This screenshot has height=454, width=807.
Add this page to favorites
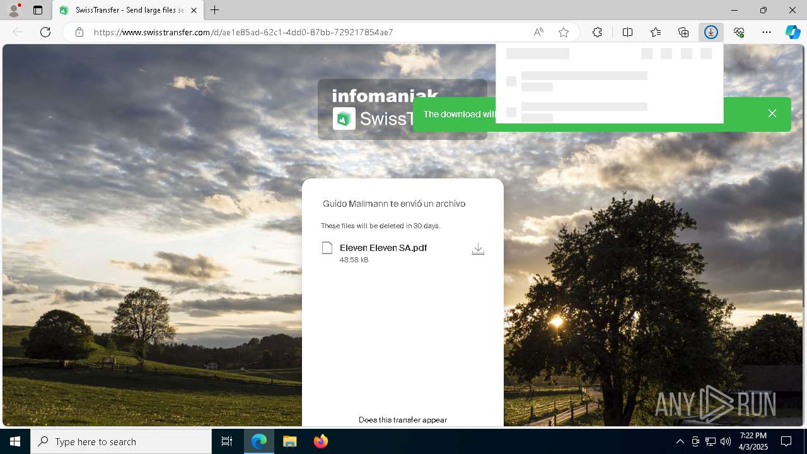tap(564, 32)
